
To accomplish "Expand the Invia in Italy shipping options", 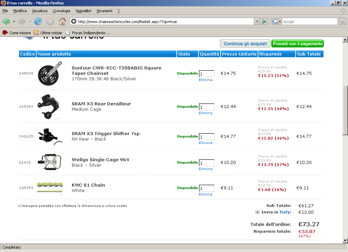I will pos(257,212).
